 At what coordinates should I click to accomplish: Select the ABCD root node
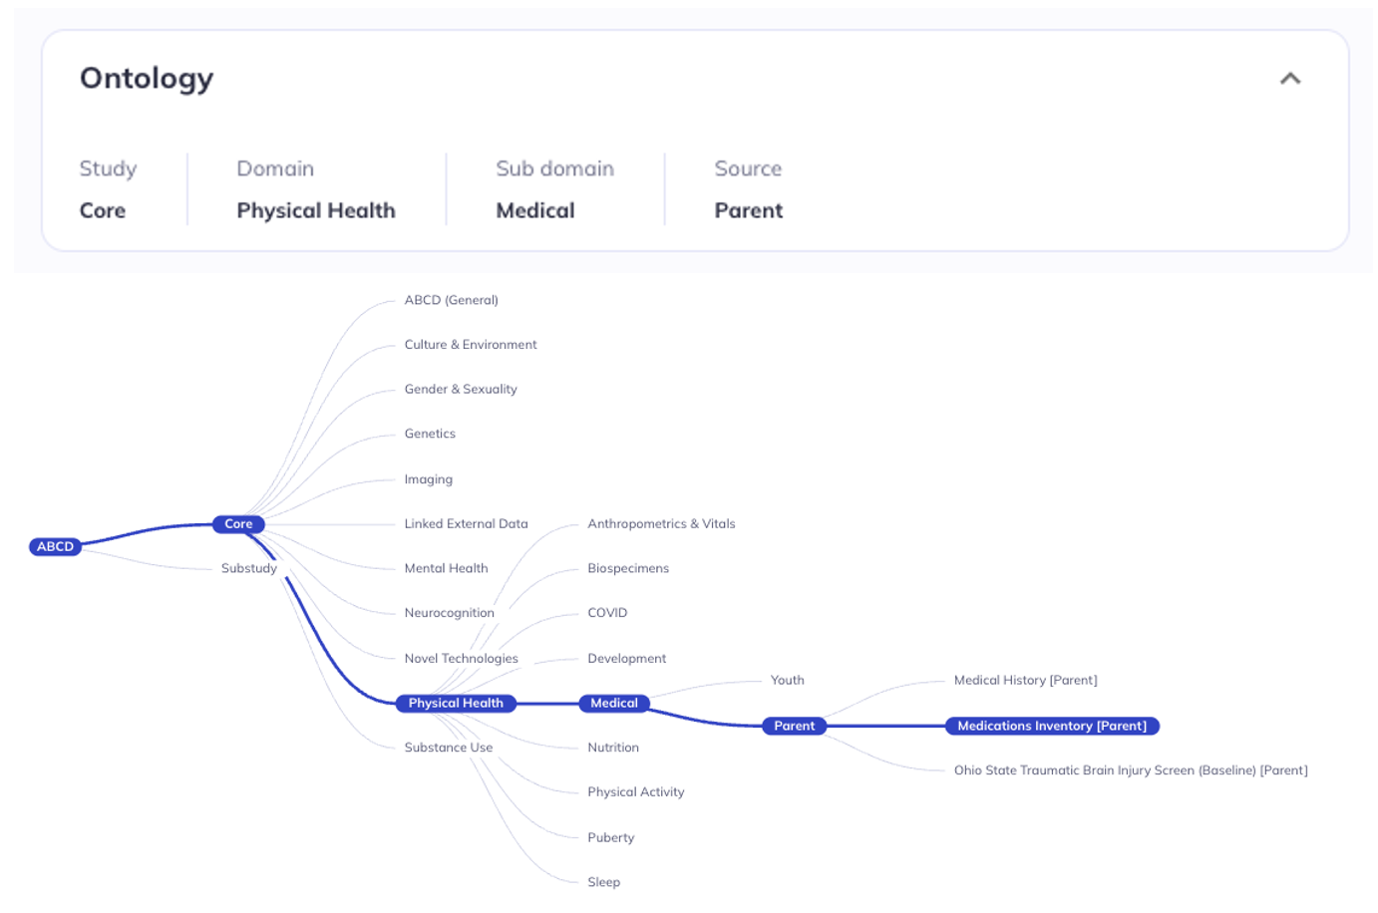coord(55,546)
